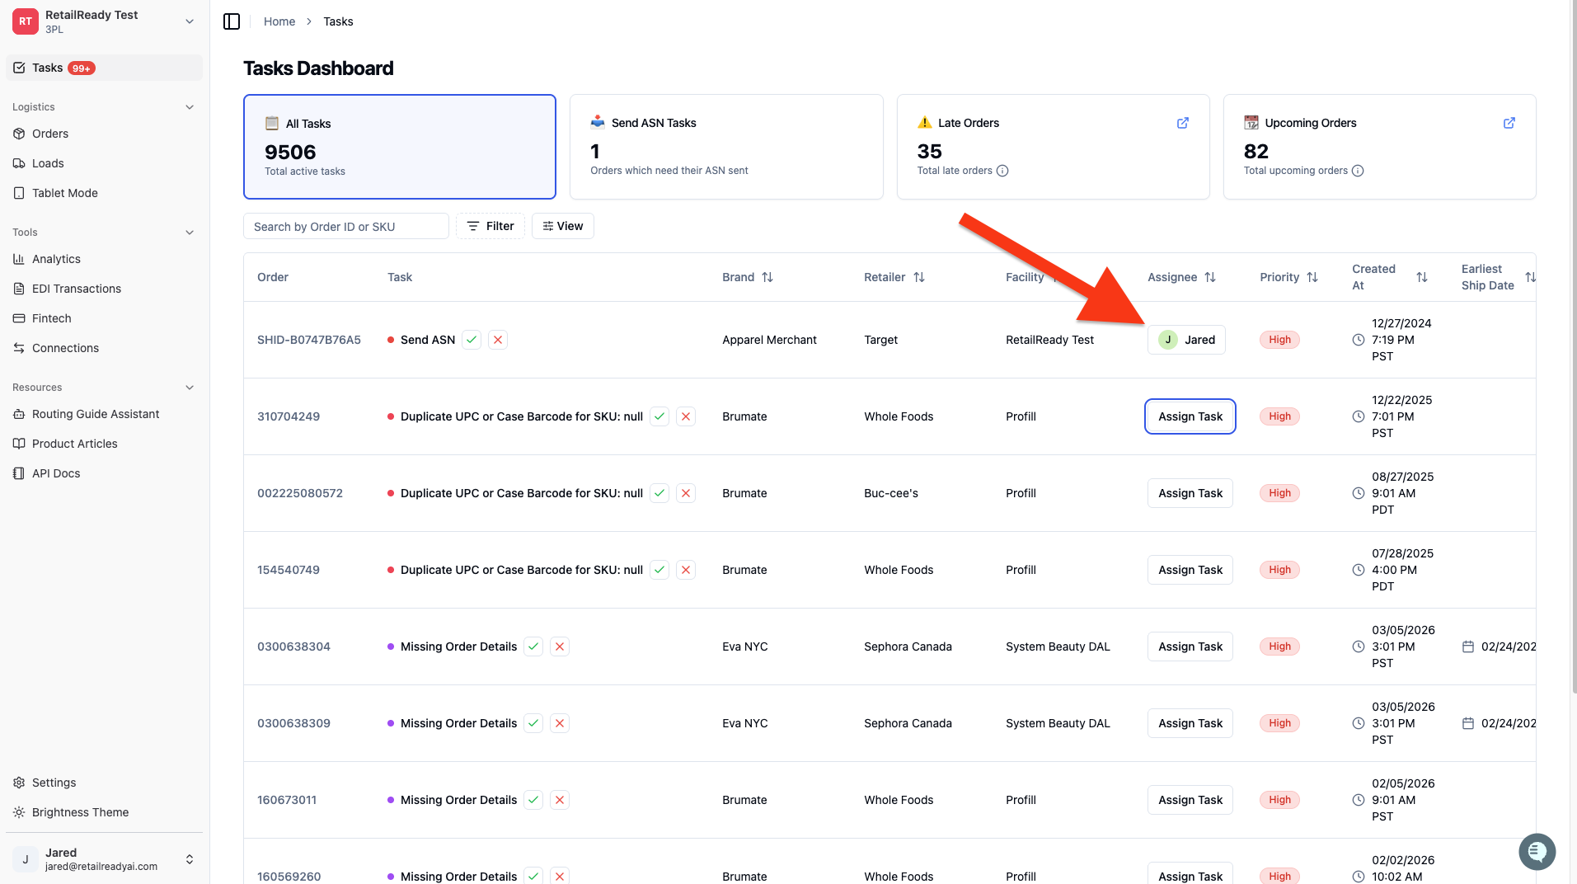The image size is (1577, 884).
Task: Collapse the Logistics sidebar section
Action: pyautogui.click(x=190, y=107)
